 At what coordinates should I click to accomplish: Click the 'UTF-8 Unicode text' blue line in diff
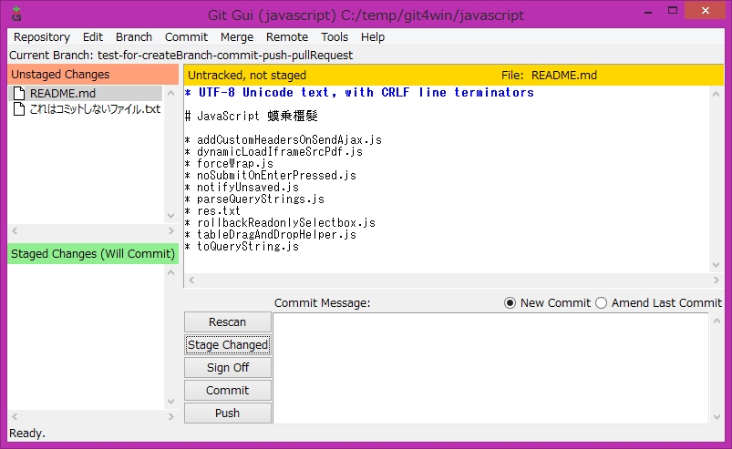(x=359, y=92)
